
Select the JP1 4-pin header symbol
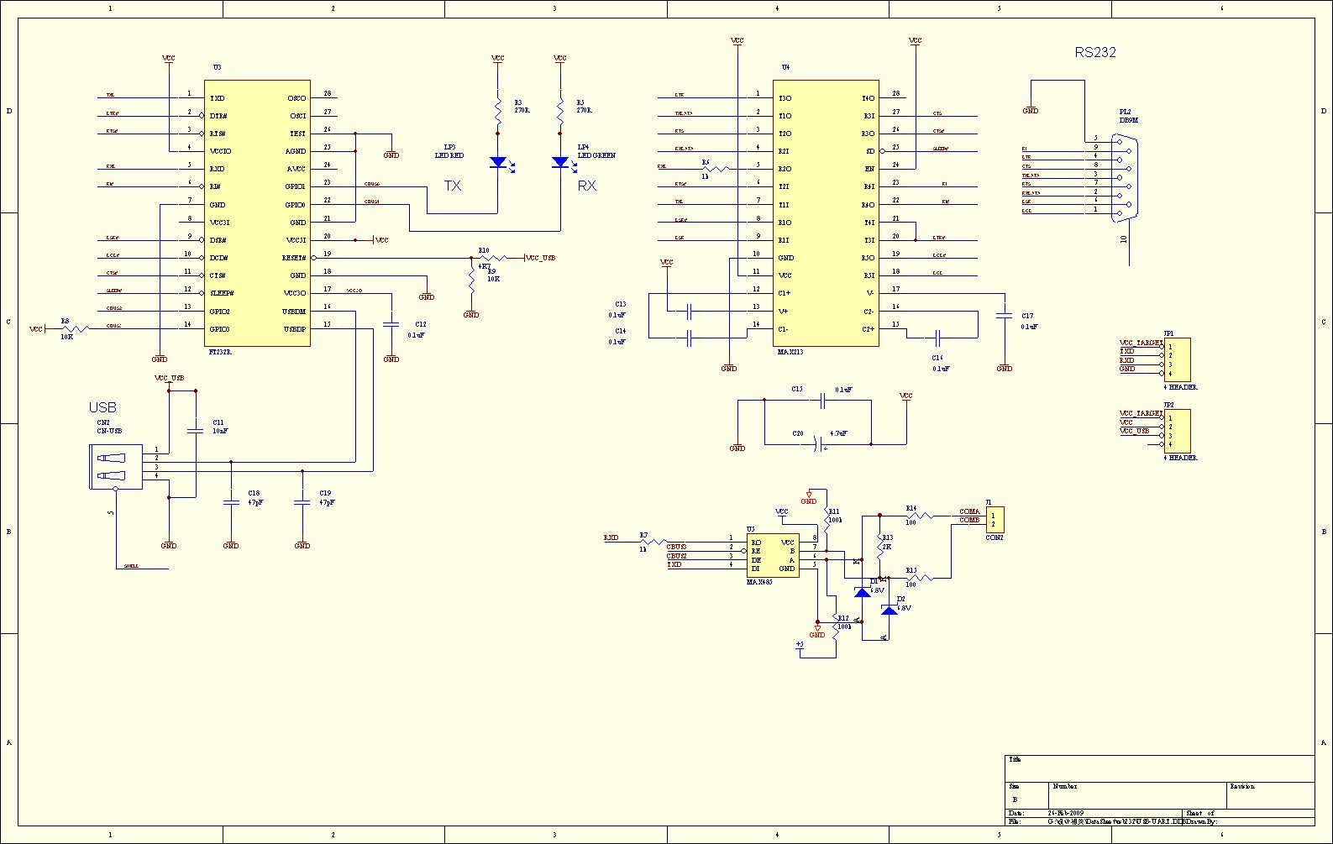(x=1178, y=359)
